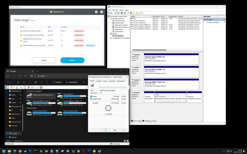This screenshot has width=247, height=154.
Task: Click blue globe icon in classic Explorer toolbar
Action: tap(41, 87)
